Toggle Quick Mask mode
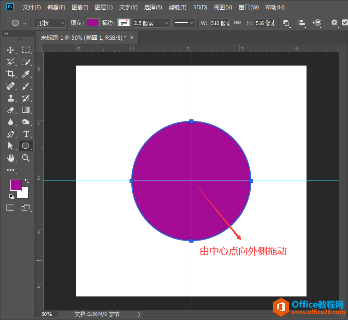Image resolution: width=348 pixels, height=320 pixels. click(11, 208)
